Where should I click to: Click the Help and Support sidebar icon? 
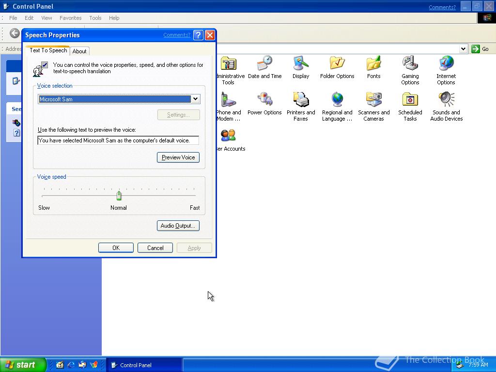[x=16, y=133]
